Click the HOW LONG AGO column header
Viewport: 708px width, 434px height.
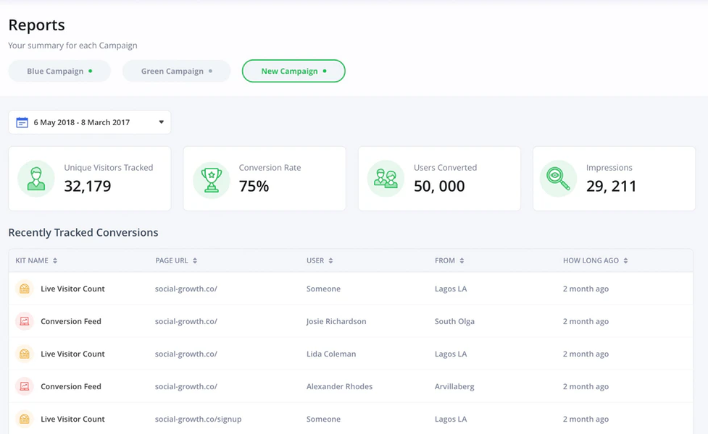point(591,260)
